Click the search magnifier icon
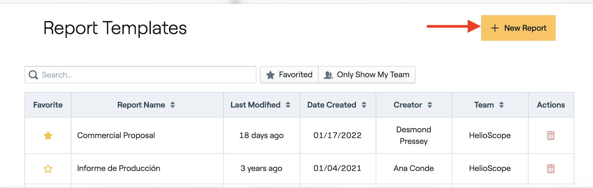Viewport: 593px width, 188px height. (33, 75)
